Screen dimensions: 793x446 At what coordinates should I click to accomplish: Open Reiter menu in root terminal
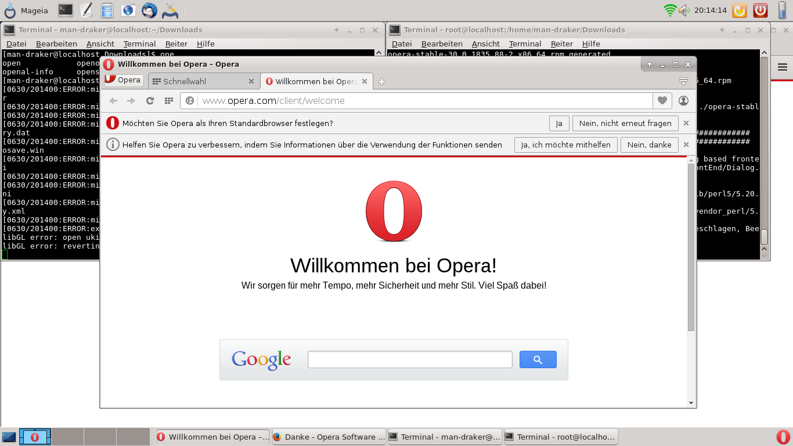(x=562, y=44)
